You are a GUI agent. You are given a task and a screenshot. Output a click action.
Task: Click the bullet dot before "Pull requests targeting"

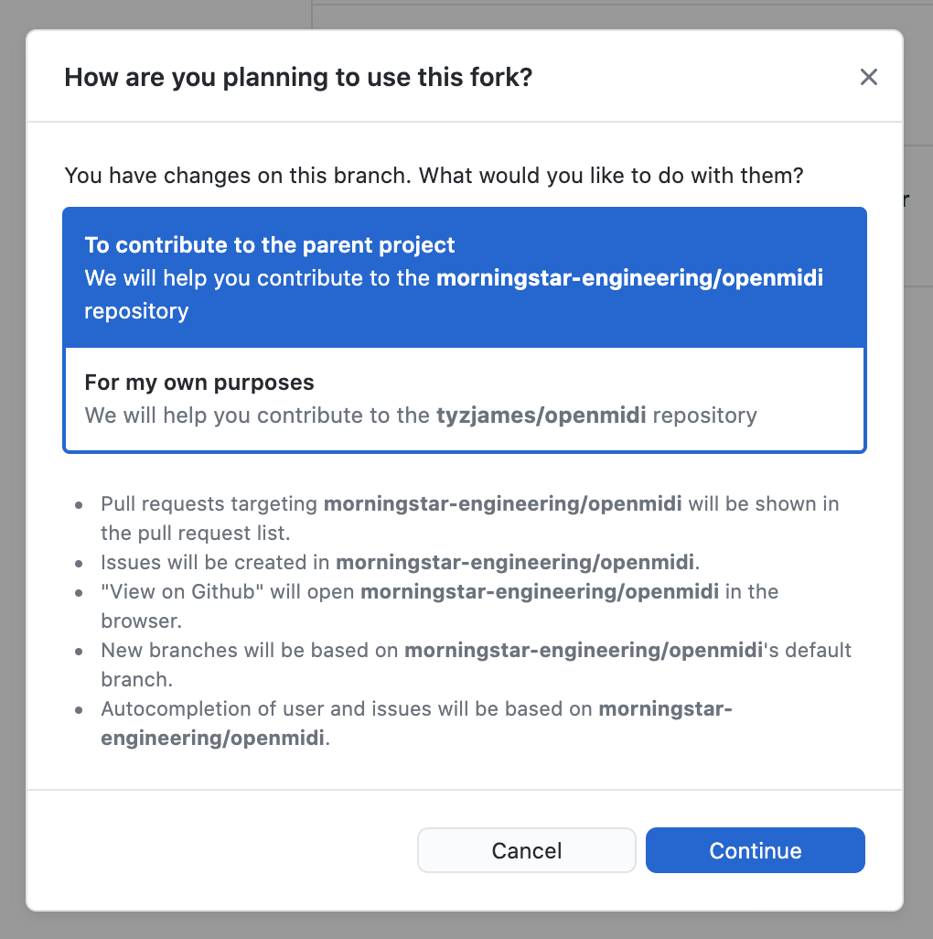(80, 504)
